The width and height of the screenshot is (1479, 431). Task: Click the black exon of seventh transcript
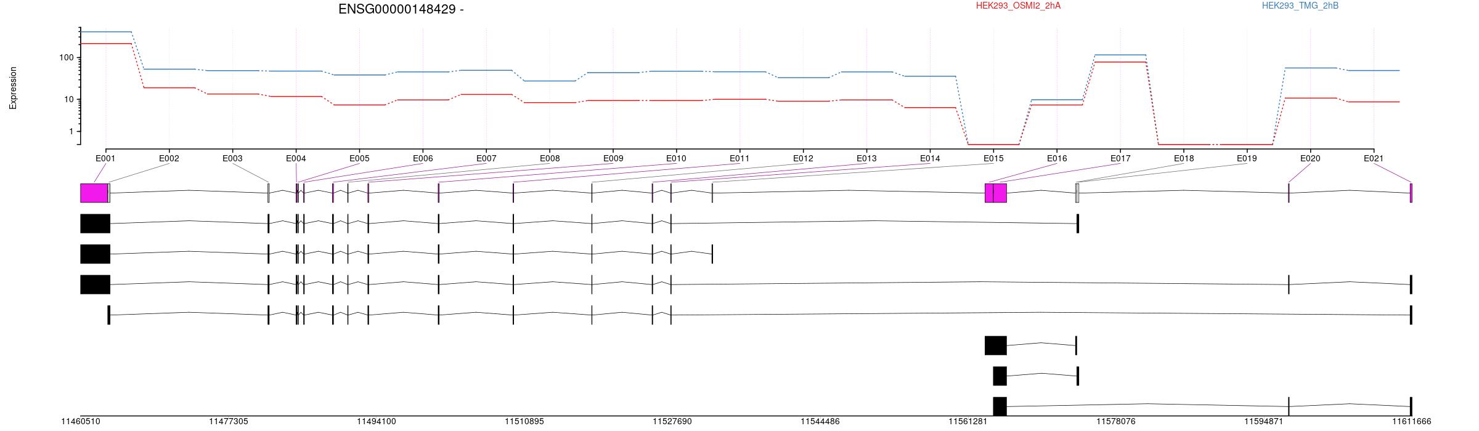point(1000,376)
